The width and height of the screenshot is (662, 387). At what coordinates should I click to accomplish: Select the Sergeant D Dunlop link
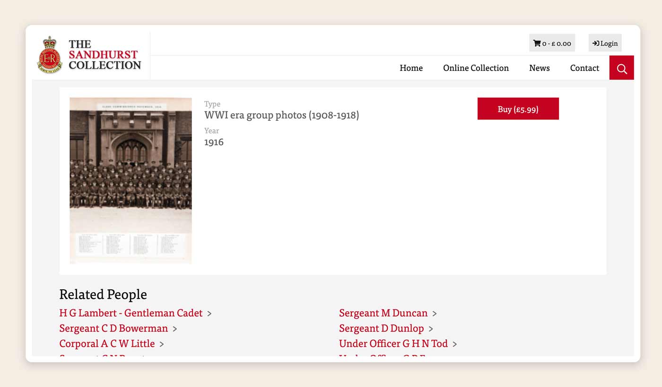[x=381, y=328]
